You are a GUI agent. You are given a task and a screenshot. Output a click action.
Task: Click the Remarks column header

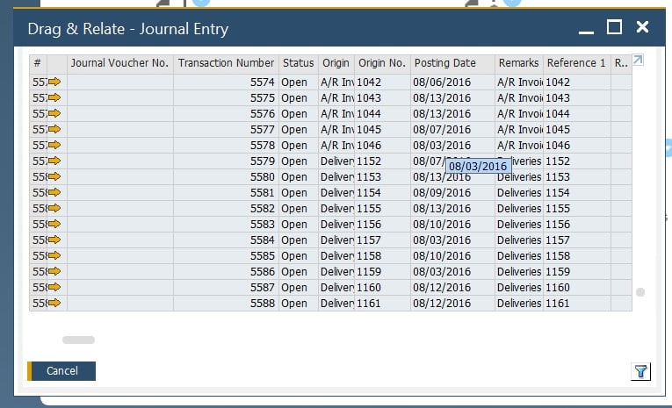point(518,63)
